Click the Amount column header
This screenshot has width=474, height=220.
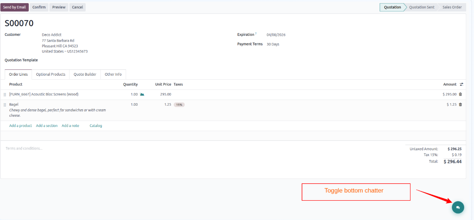coord(450,84)
